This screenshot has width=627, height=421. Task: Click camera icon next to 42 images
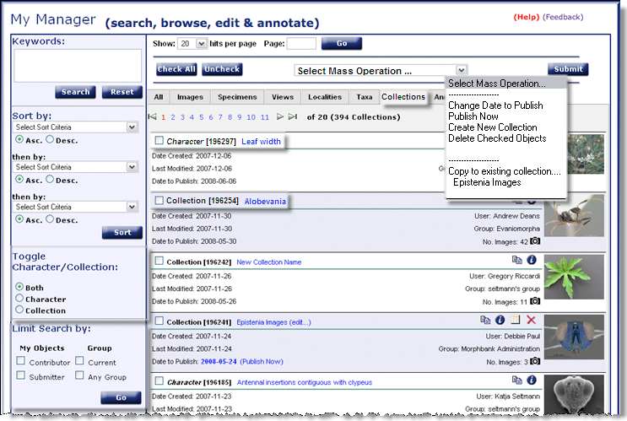pos(535,240)
